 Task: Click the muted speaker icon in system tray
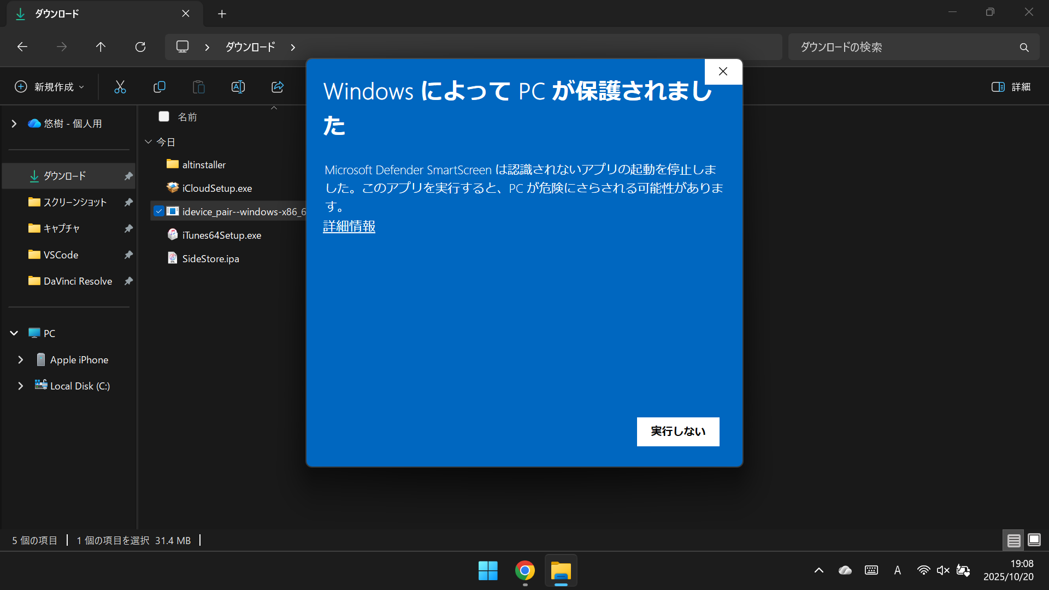click(x=943, y=570)
